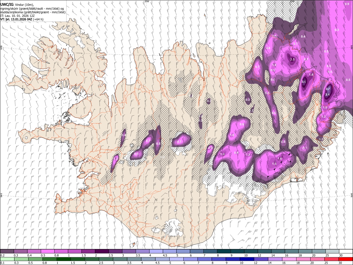Viewport: 353px width, 265px height.
Task: Select the 3.7 snowfall value label
Action: pos(328,89)
